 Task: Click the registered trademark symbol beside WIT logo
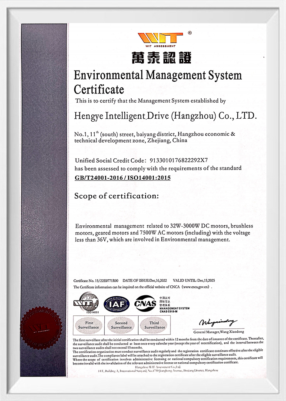pyautogui.click(x=190, y=33)
